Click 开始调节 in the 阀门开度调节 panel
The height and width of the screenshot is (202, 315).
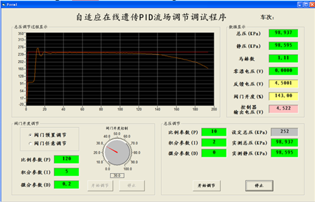pos(100,185)
